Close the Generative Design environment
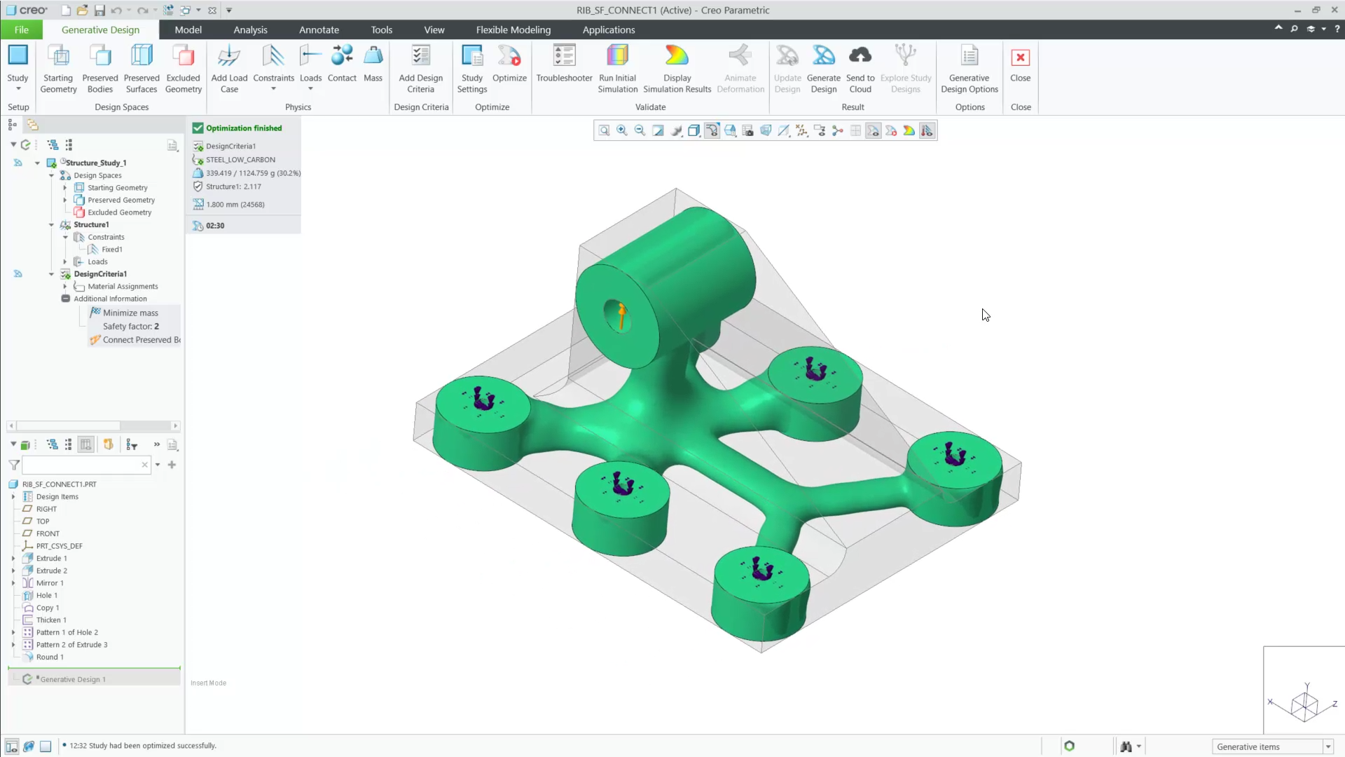 click(x=1020, y=64)
